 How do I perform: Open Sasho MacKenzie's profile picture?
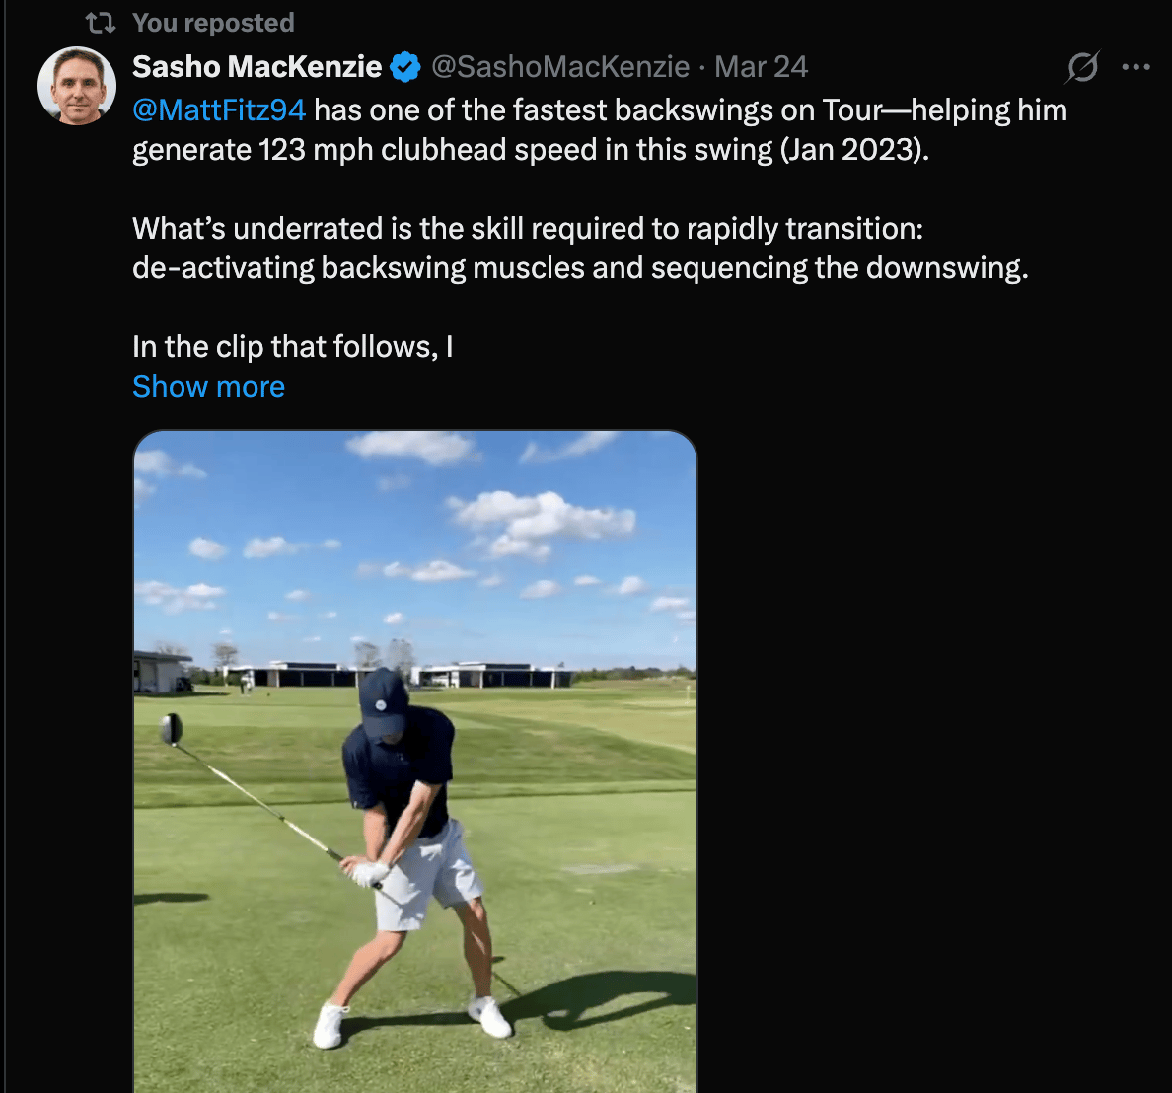point(77,86)
